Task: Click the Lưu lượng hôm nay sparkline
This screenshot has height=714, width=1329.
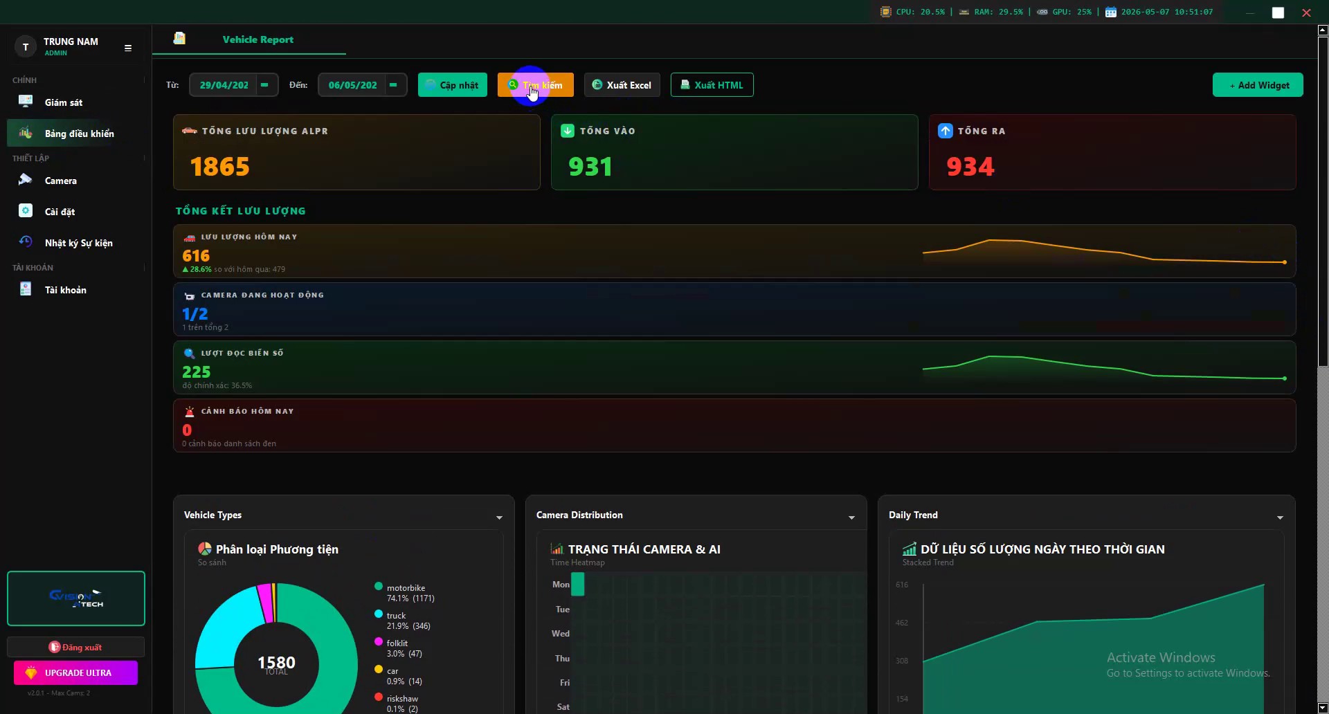Action: coord(1104,251)
